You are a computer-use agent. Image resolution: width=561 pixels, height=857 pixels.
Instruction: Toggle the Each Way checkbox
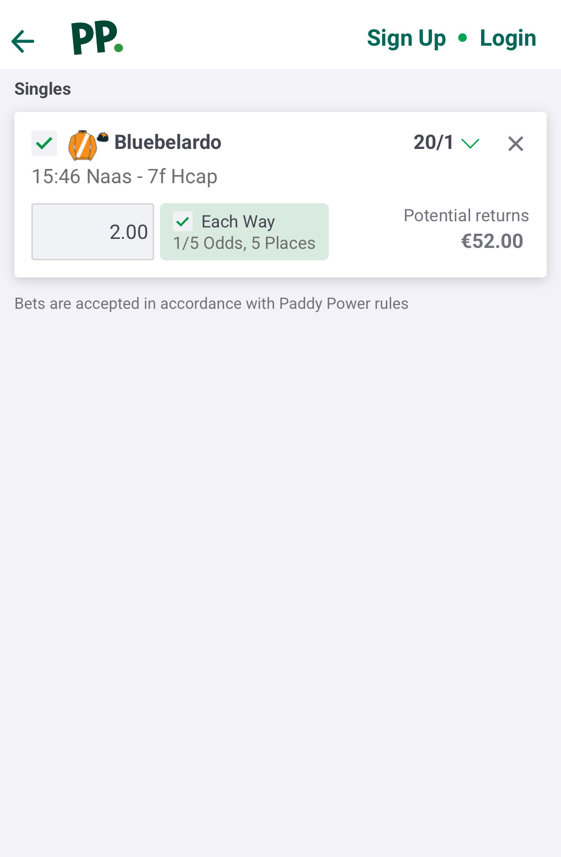tap(183, 221)
